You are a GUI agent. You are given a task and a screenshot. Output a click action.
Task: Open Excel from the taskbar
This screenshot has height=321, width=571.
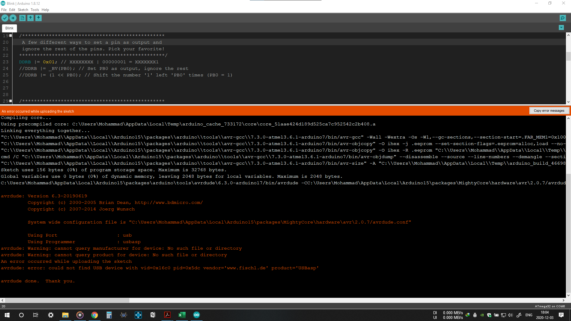(182, 315)
